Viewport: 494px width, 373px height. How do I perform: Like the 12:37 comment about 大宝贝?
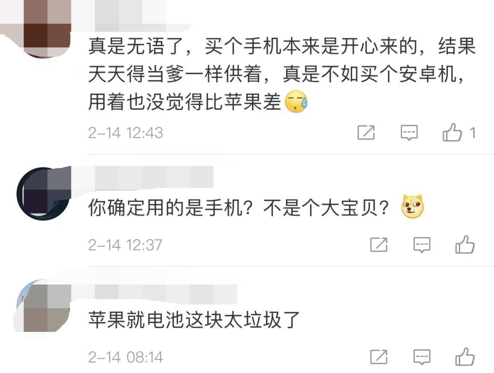(465, 244)
